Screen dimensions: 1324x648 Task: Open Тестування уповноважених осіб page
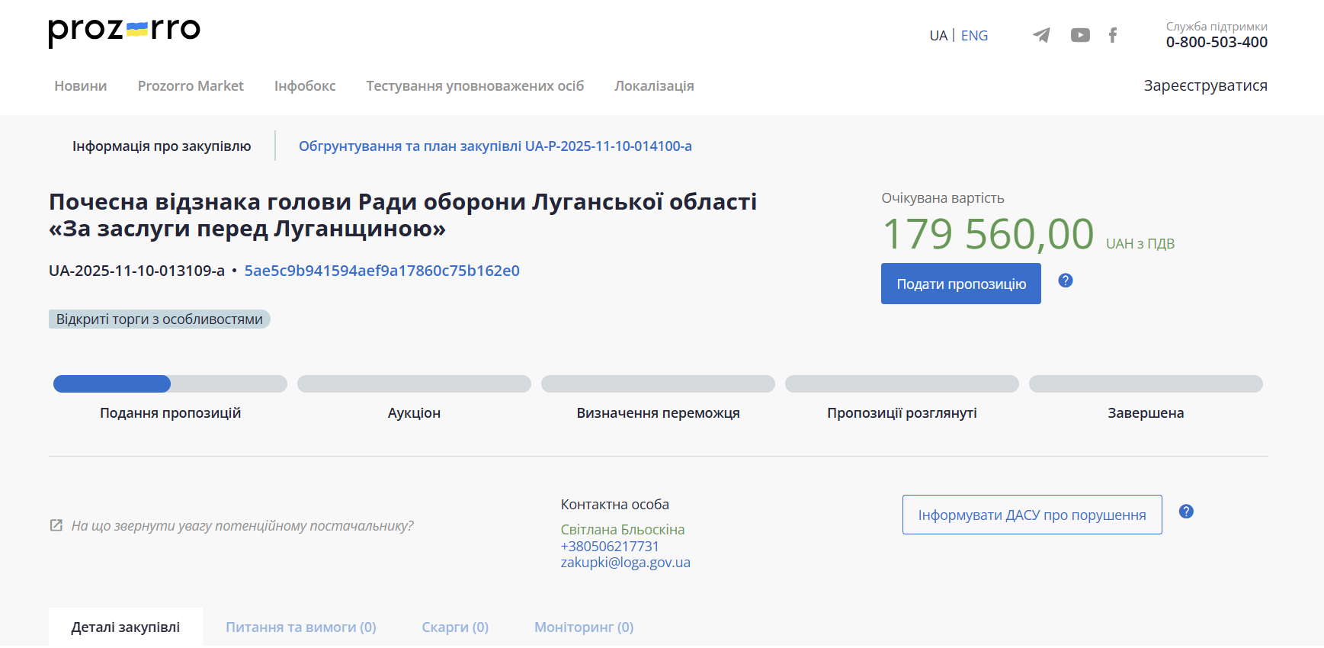coord(475,86)
